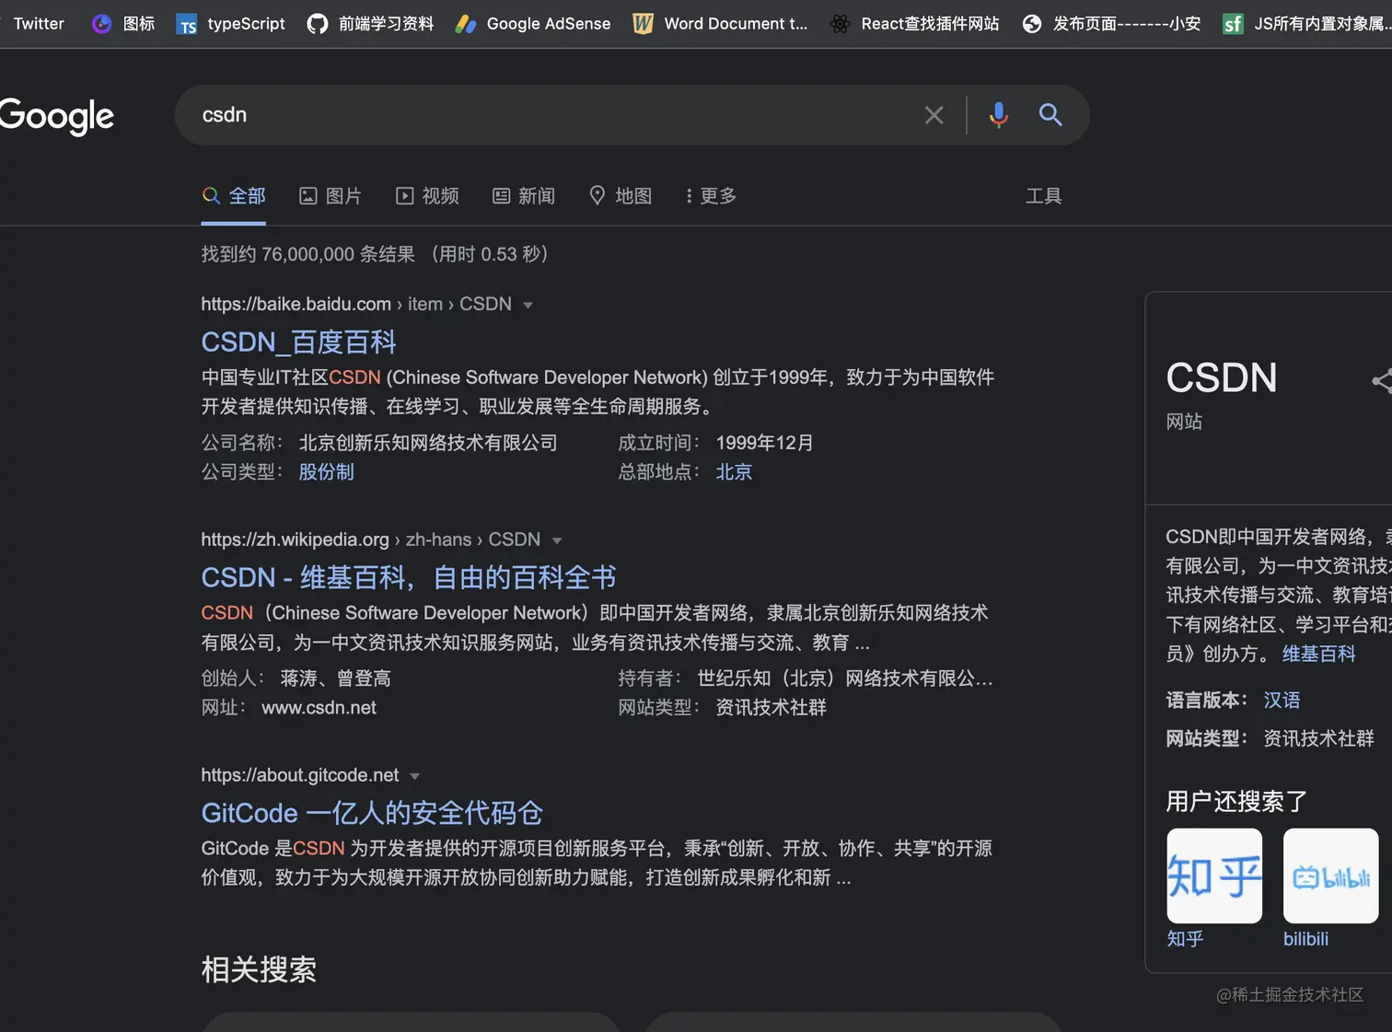Open the 工具 search tools
This screenshot has width=1392, height=1032.
point(1044,196)
